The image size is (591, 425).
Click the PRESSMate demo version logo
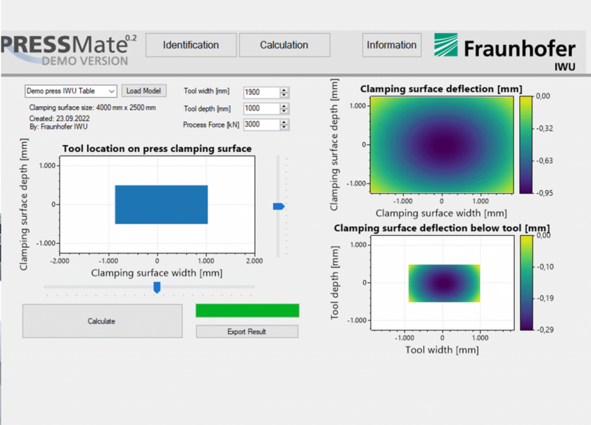(67, 49)
